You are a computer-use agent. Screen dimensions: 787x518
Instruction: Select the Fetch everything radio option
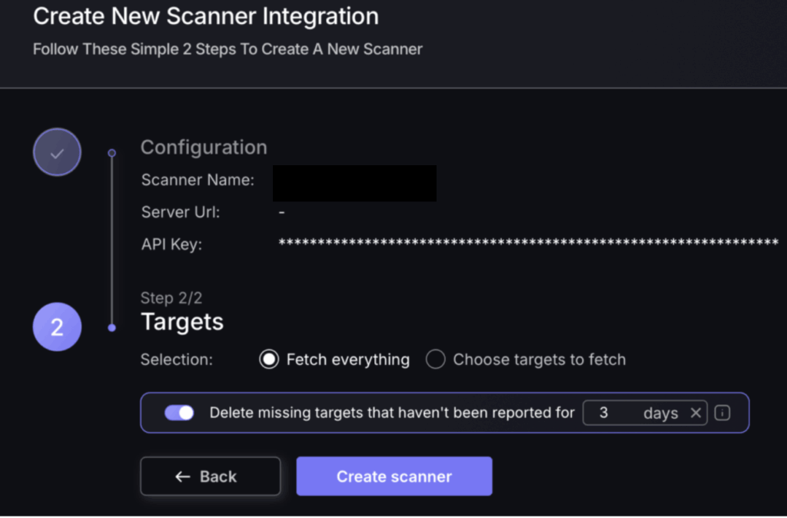point(269,360)
